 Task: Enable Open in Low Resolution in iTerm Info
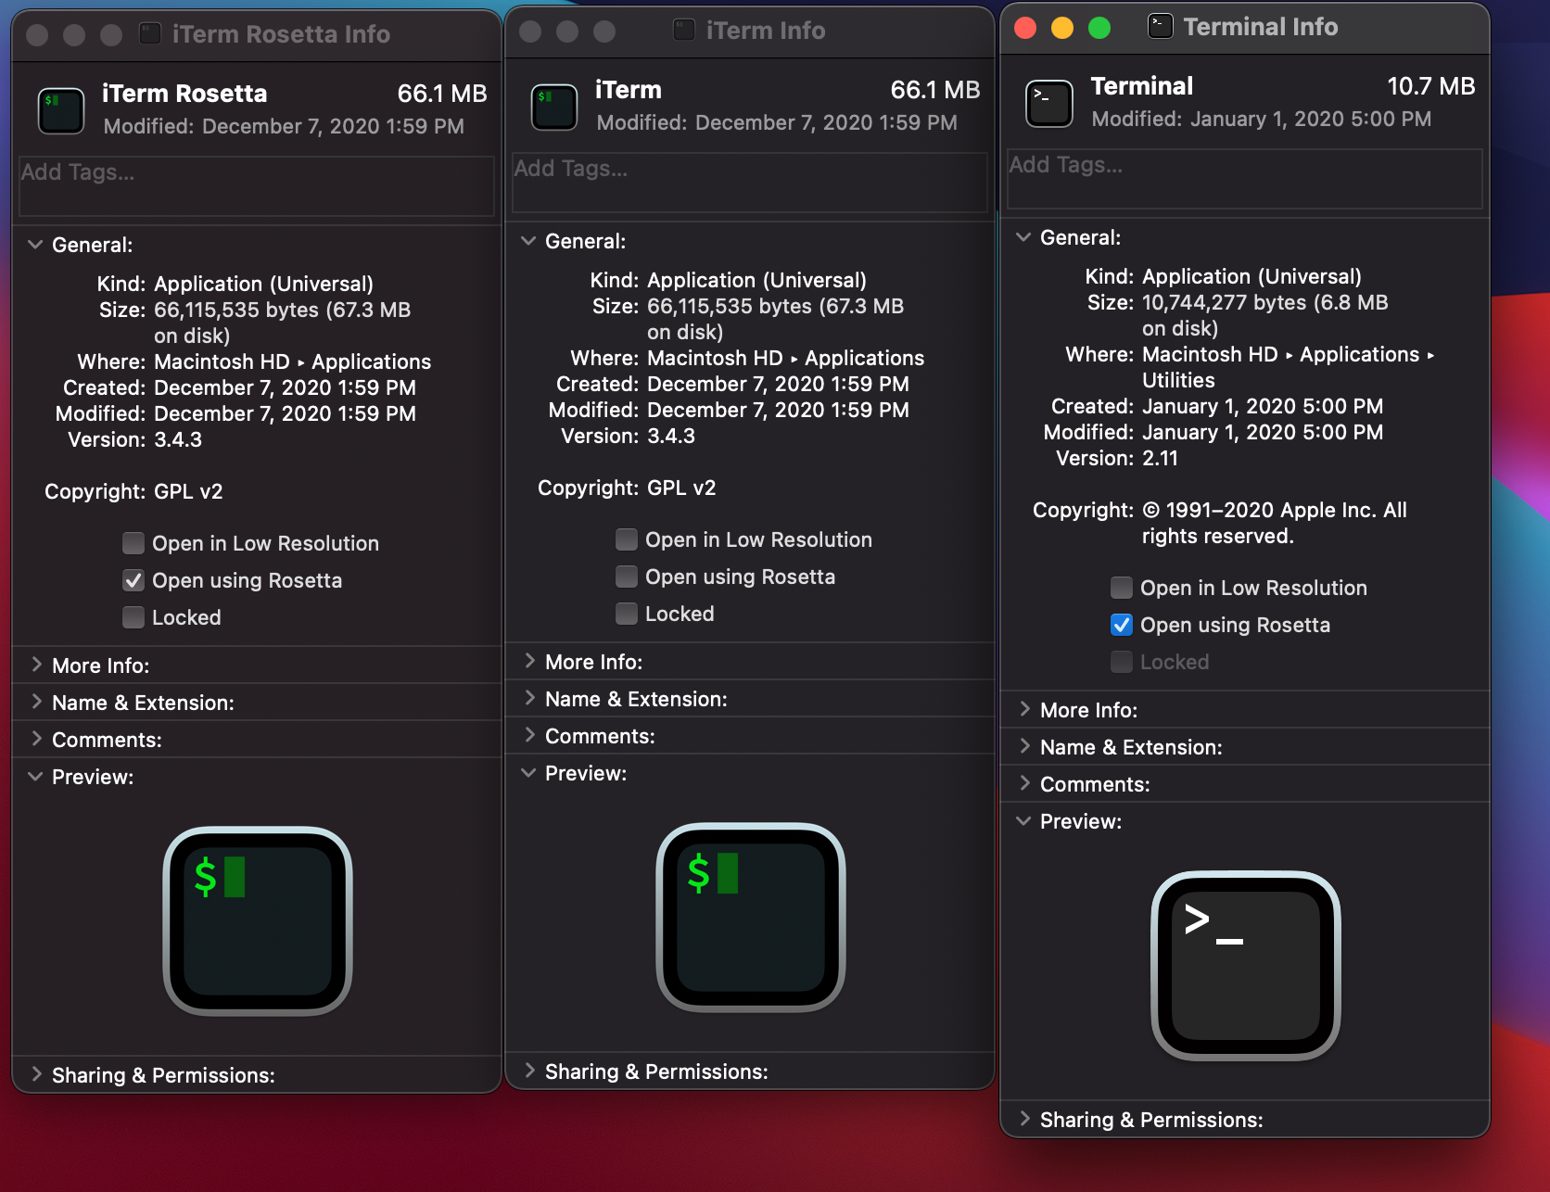pos(627,539)
